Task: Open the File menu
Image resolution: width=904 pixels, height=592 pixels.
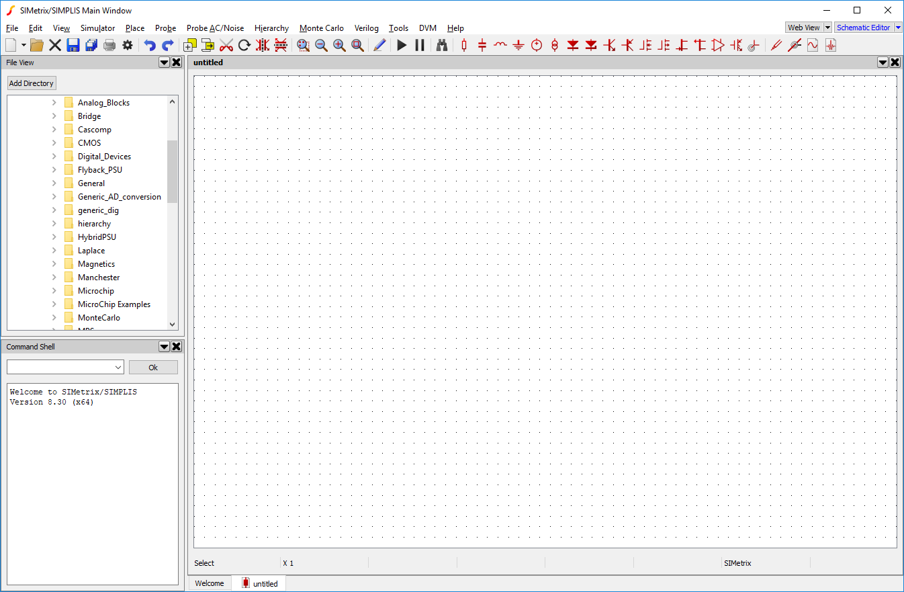Action: 12,28
